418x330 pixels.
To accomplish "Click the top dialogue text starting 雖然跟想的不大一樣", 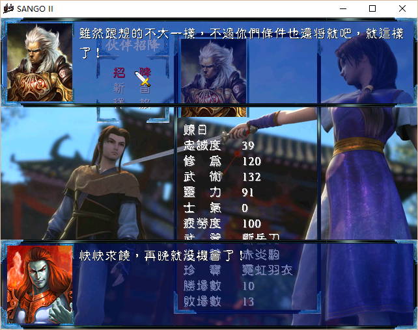I will (242, 42).
